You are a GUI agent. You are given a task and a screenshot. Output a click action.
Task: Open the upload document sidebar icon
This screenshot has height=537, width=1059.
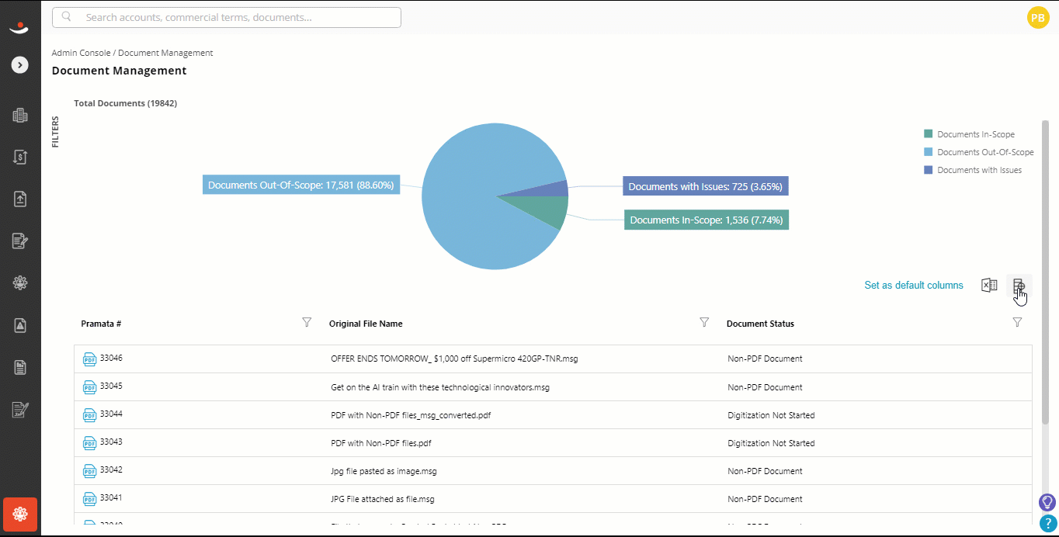(x=20, y=199)
